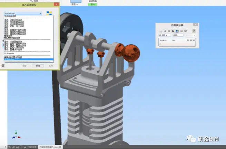The height and width of the screenshot is (149, 226).
Task: Close the insert joint dialog
Action: 56,4
